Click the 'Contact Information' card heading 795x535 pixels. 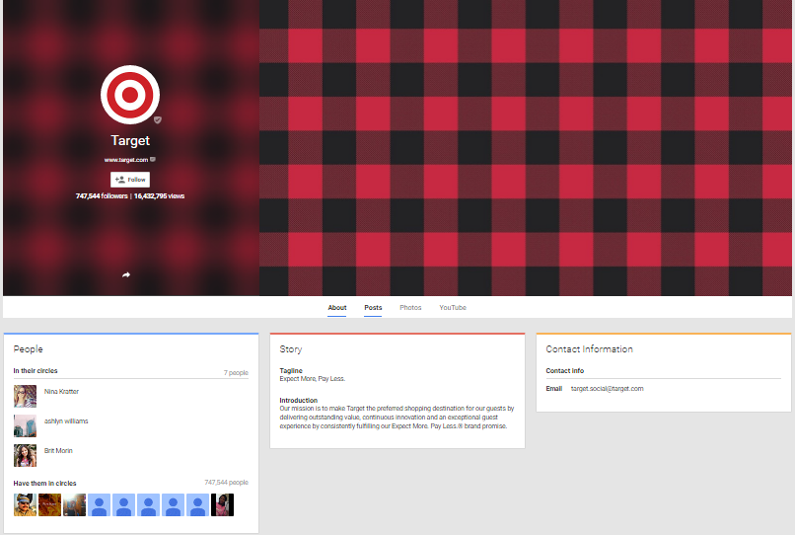click(589, 349)
